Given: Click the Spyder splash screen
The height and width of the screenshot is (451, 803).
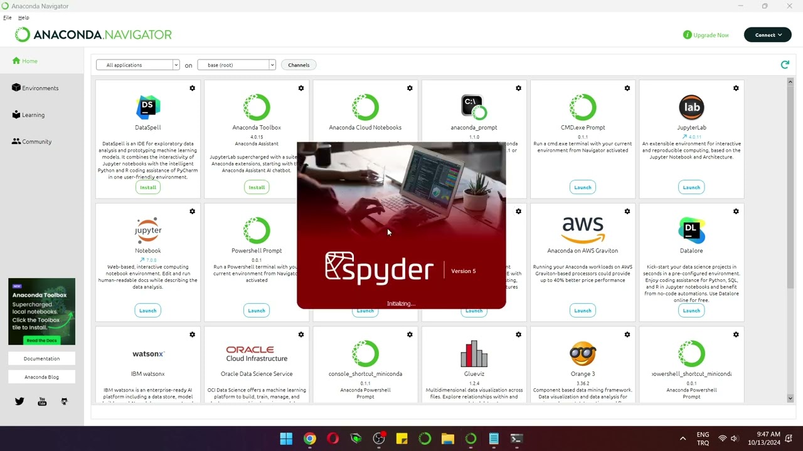Looking at the screenshot, I should [401, 225].
